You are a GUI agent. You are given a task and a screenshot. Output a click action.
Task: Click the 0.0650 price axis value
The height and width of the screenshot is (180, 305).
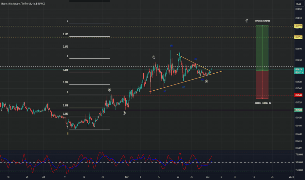click(x=298, y=60)
